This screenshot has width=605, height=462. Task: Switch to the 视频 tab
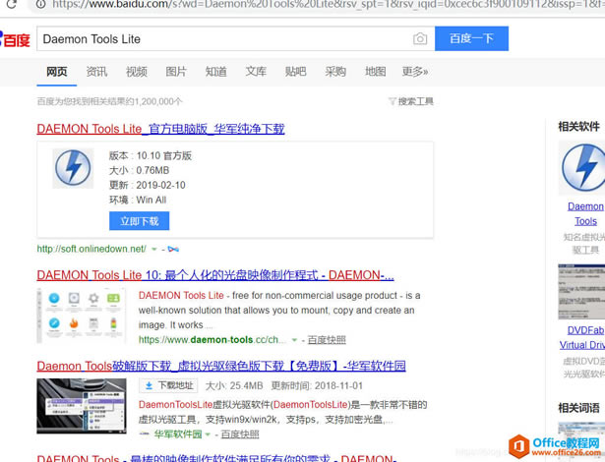coord(137,72)
